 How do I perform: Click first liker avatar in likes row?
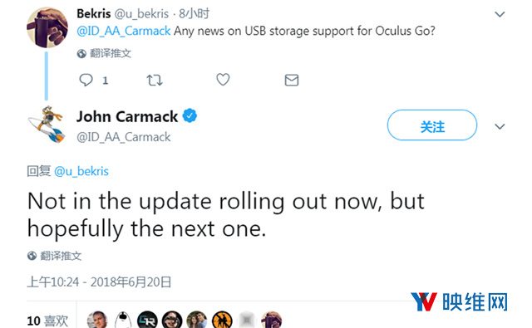97,320
